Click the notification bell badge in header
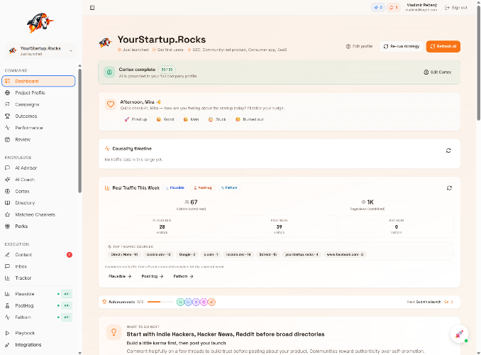This screenshot has width=481, height=355. pyautogui.click(x=394, y=7)
